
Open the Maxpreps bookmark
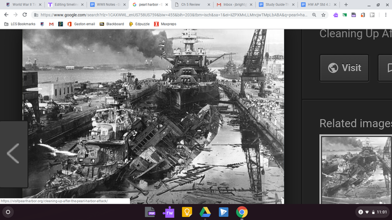click(165, 24)
